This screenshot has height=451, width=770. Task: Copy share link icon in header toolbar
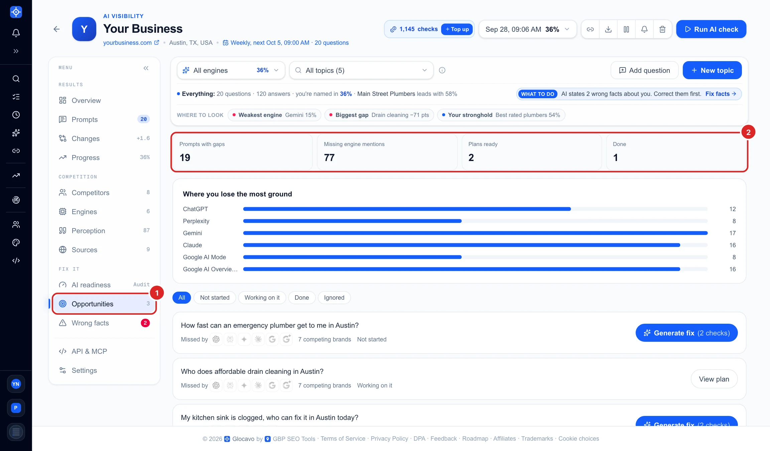point(590,29)
